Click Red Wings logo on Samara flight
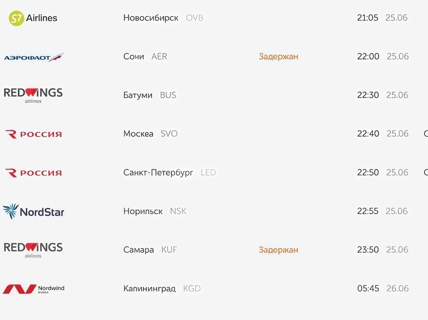Viewport: 428px width, 320px height. pyautogui.click(x=33, y=250)
